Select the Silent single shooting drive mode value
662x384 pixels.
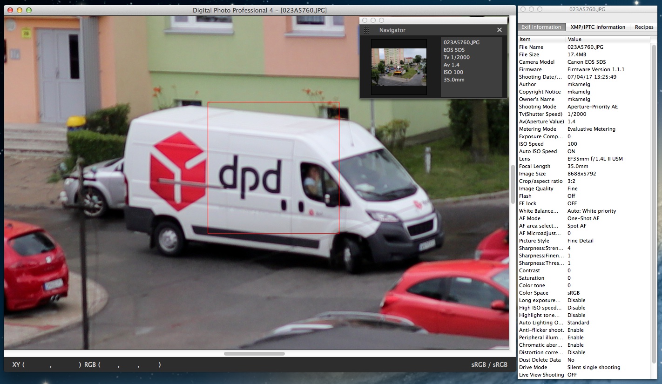click(x=594, y=367)
